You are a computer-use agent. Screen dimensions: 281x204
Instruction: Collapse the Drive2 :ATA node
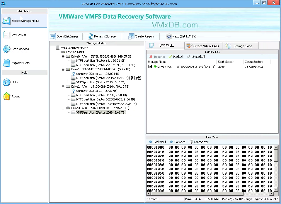click(x=63, y=87)
